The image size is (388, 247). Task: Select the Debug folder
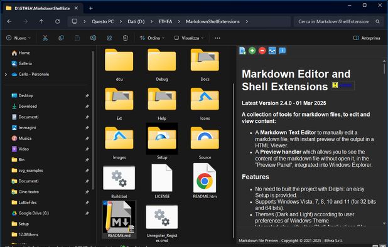[162, 65]
